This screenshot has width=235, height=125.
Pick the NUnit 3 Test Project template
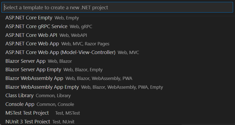pos(28,121)
